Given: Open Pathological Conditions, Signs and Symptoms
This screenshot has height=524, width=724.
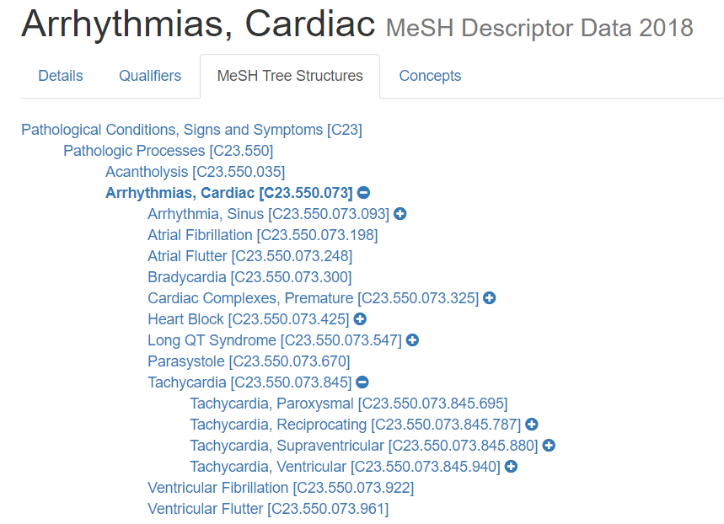Looking at the screenshot, I should pyautogui.click(x=192, y=129).
